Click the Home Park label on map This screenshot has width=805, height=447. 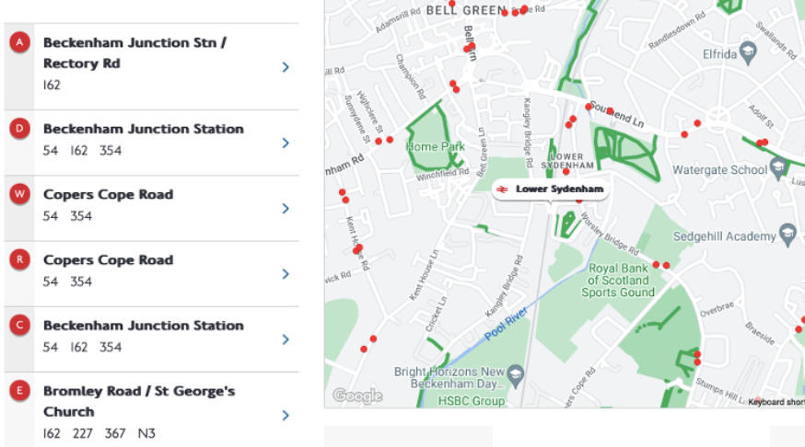point(436,147)
